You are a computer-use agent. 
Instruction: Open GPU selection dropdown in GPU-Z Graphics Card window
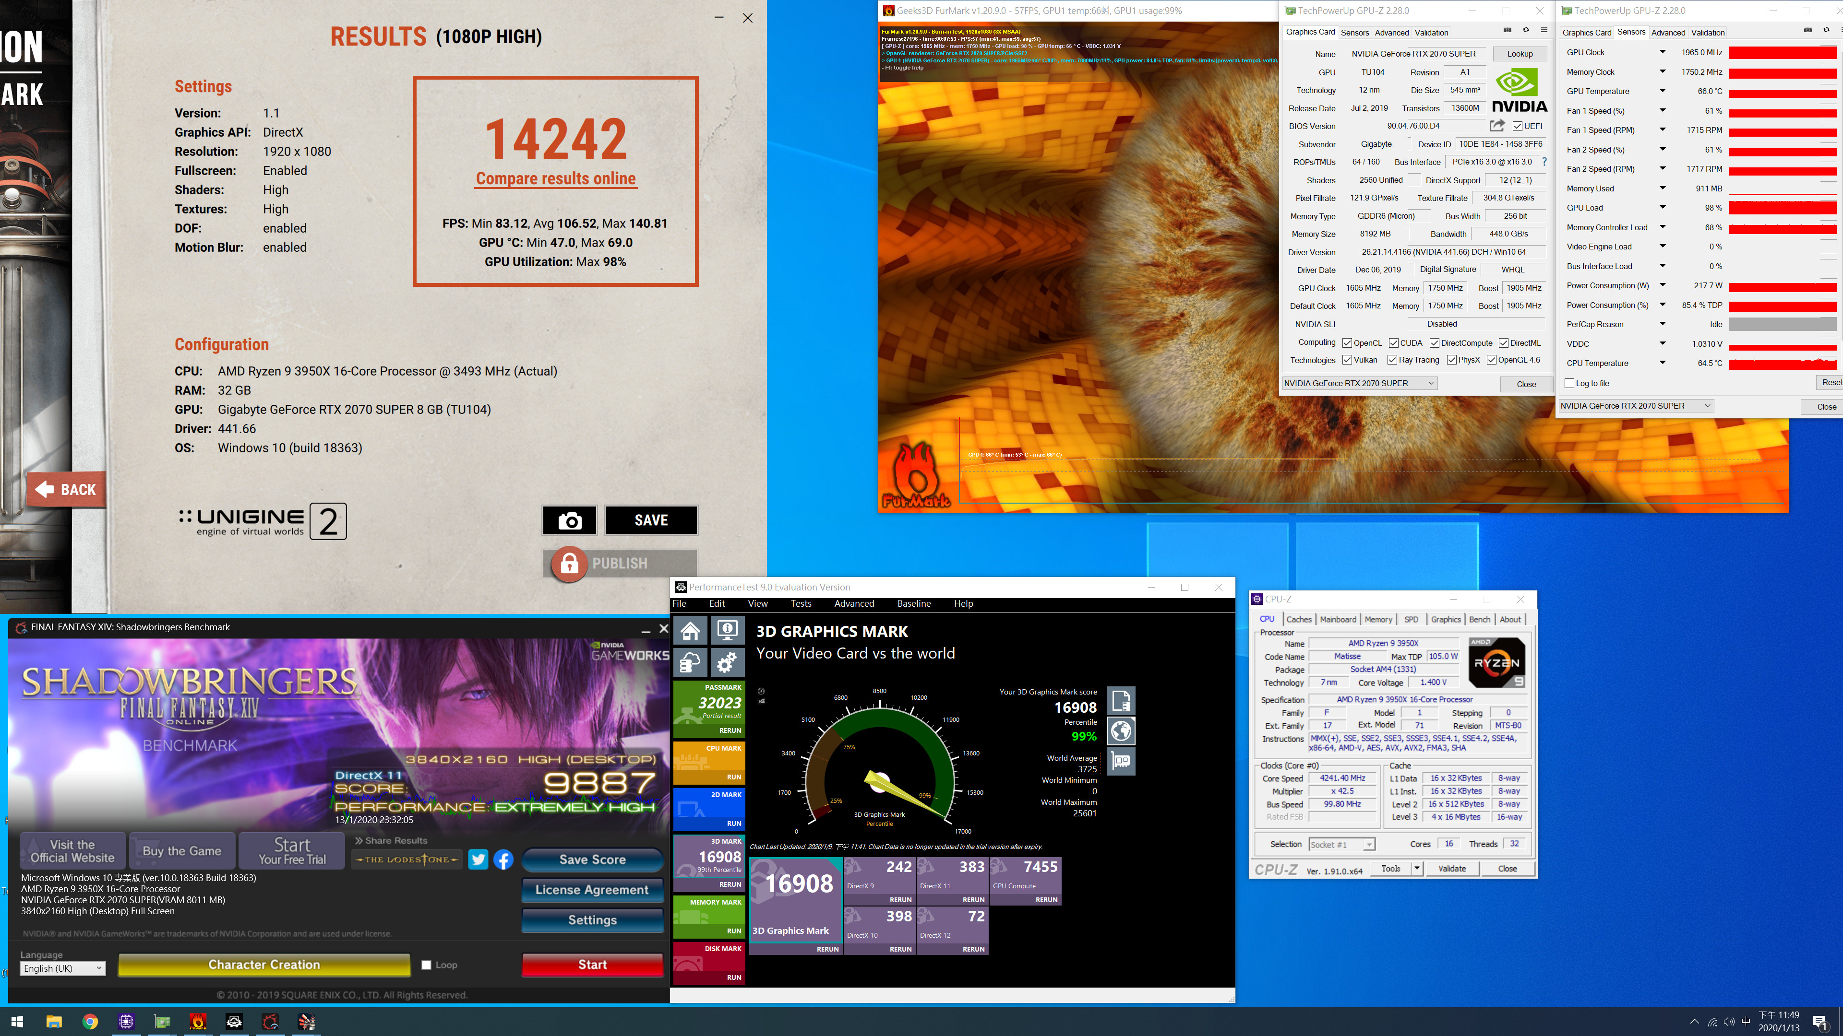[1359, 383]
